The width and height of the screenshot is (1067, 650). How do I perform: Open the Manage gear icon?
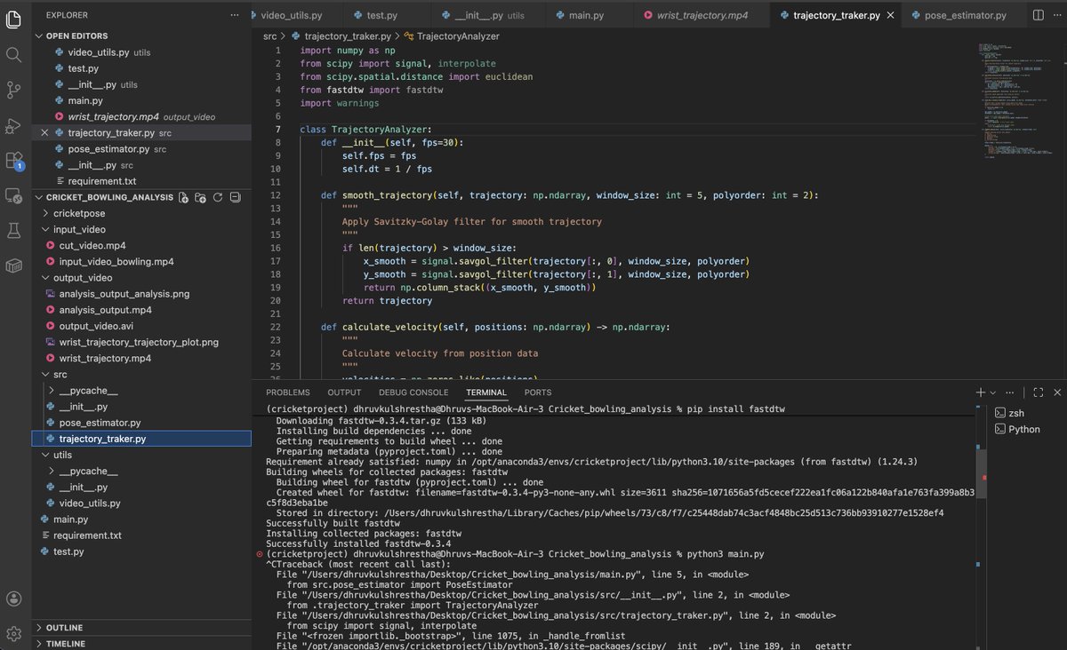tap(14, 633)
